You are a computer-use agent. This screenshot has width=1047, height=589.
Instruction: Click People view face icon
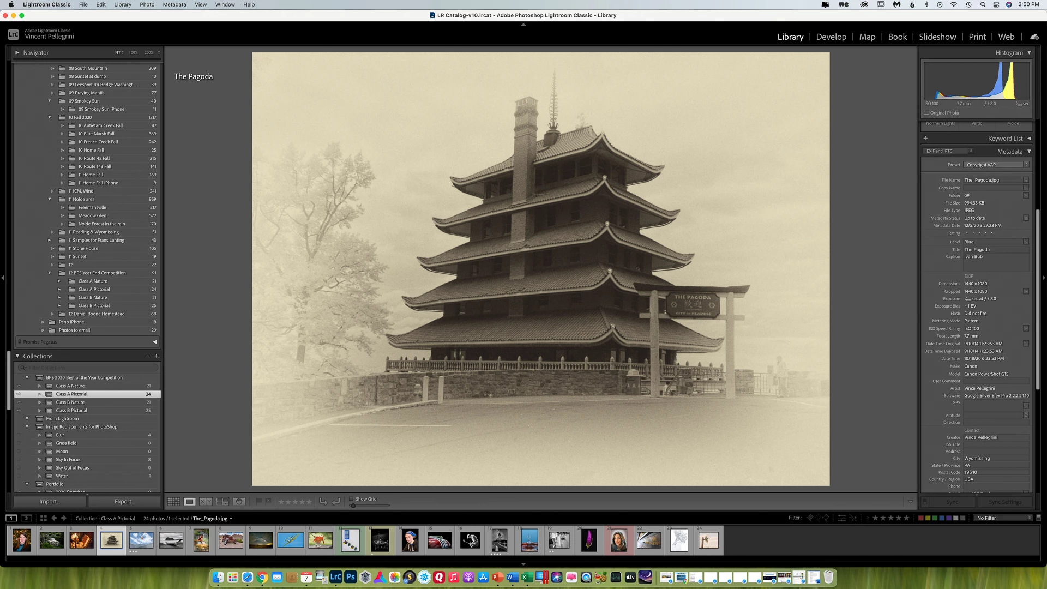click(239, 502)
